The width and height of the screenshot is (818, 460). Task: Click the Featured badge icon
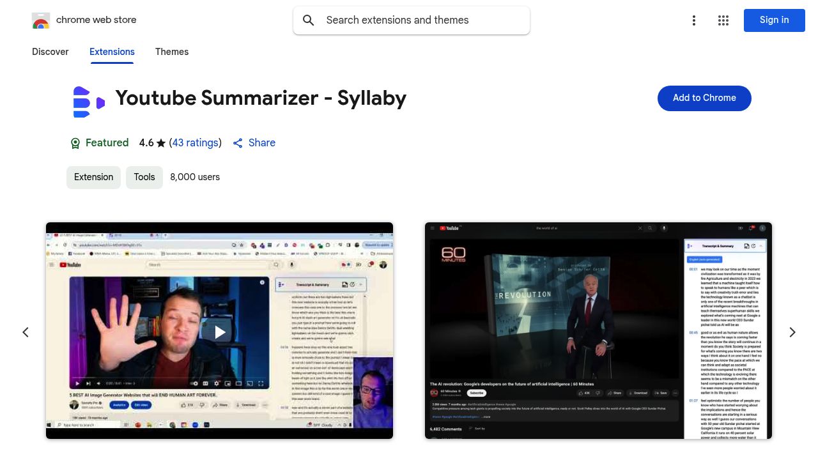[x=75, y=143]
